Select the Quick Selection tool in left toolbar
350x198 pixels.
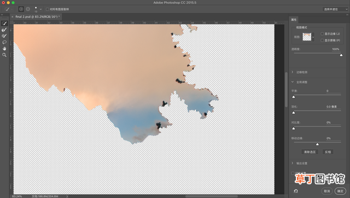[x=4, y=23]
